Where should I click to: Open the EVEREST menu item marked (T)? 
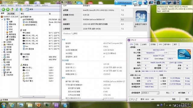pos(37,5)
